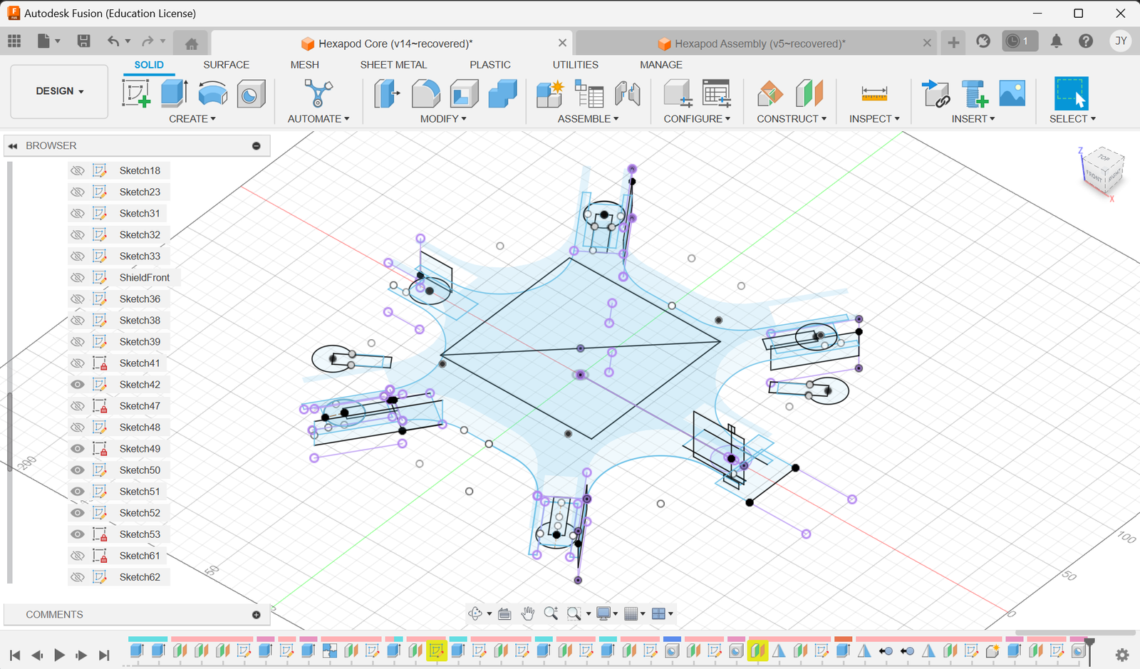The width and height of the screenshot is (1140, 669).
Task: Toggle visibility of the ShieldFront sketch
Action: (x=78, y=277)
